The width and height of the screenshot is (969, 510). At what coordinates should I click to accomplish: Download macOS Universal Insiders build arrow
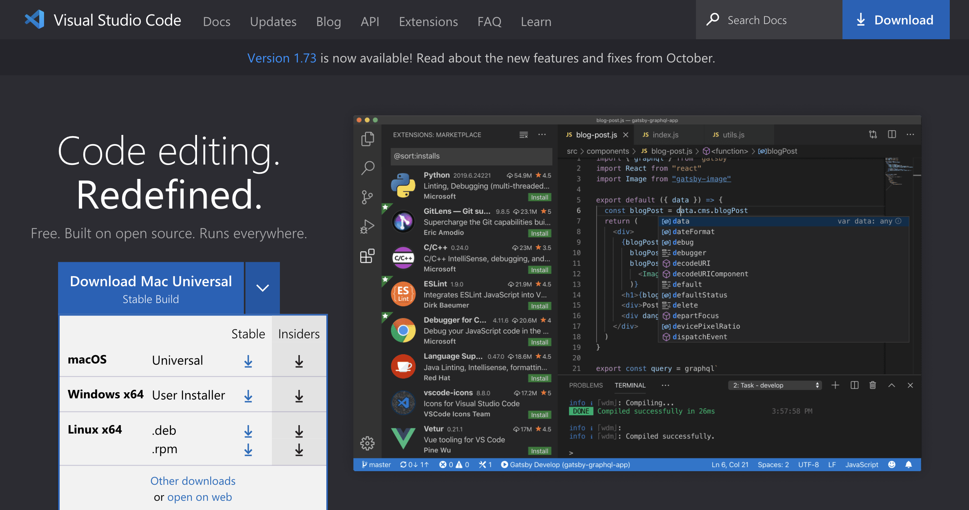[299, 361]
